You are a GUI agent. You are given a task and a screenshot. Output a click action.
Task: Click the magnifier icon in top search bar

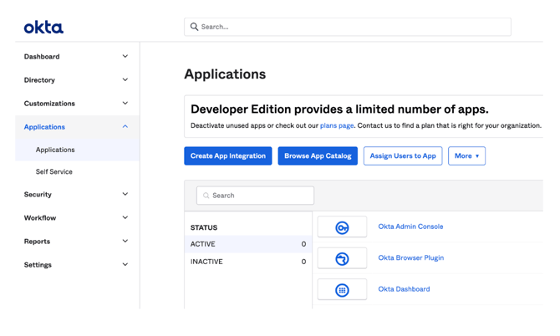coord(195,27)
